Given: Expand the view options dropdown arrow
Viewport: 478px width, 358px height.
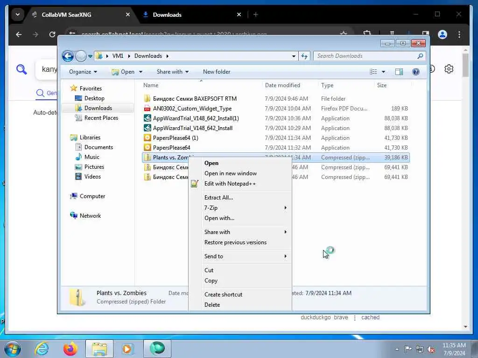Looking at the screenshot, I should 384,72.
